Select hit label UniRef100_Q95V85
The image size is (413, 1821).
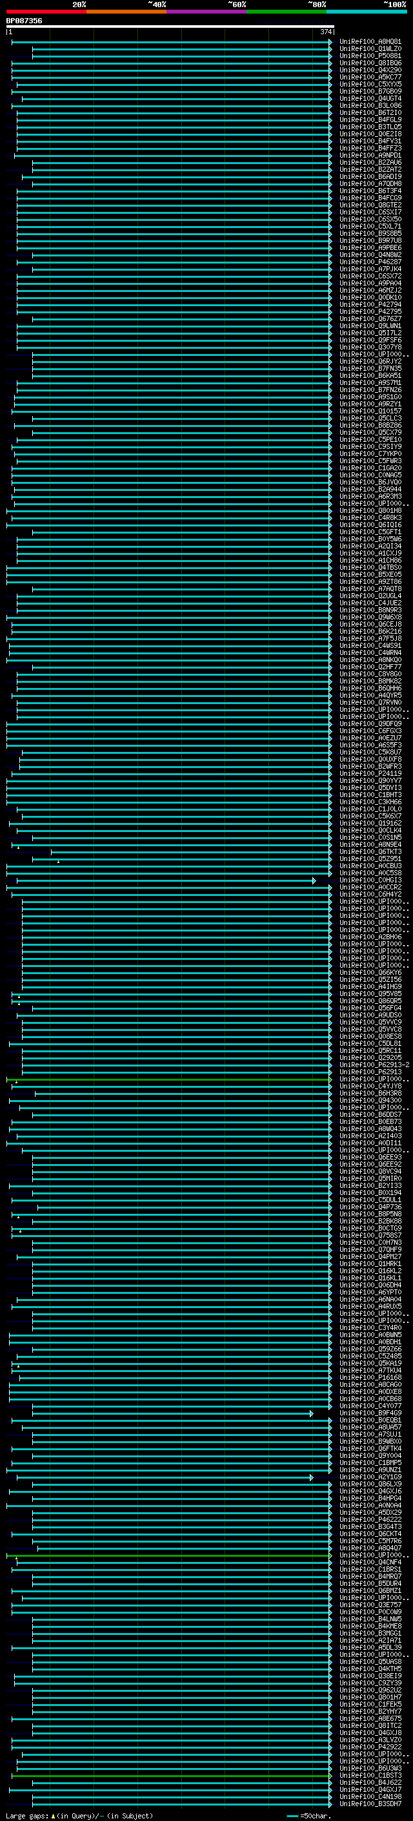370,994
